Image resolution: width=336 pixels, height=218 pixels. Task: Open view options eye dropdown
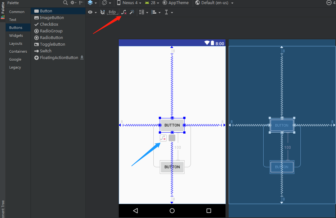click(x=92, y=12)
